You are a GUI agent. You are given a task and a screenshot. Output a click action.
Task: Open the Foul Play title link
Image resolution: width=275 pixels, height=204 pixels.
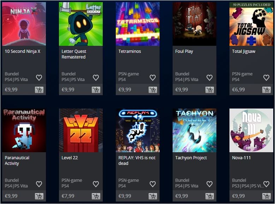point(184,51)
